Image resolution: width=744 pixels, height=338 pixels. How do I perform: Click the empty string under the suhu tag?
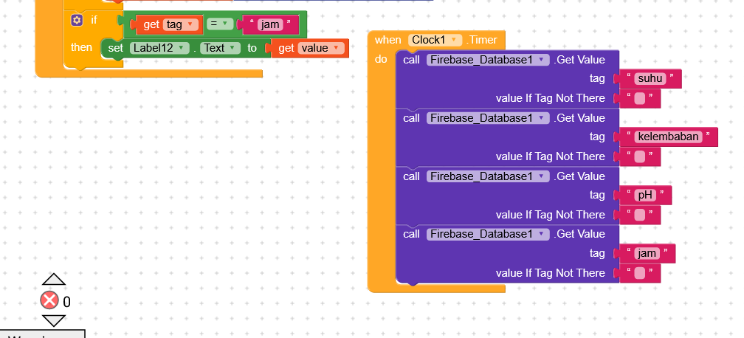click(639, 98)
